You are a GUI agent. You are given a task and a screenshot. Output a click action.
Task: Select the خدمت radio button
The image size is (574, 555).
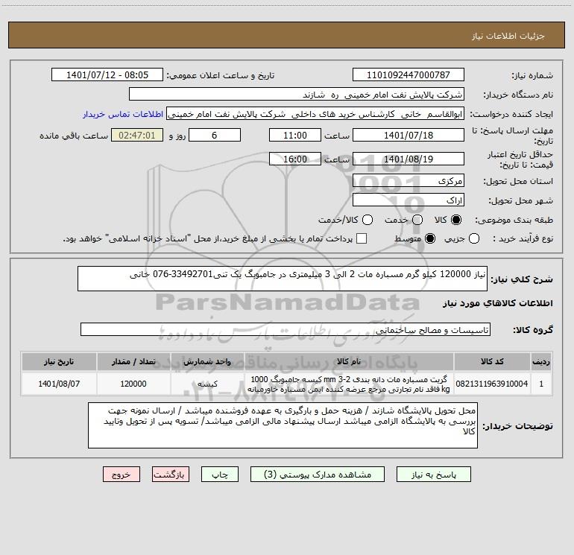coord(417,220)
